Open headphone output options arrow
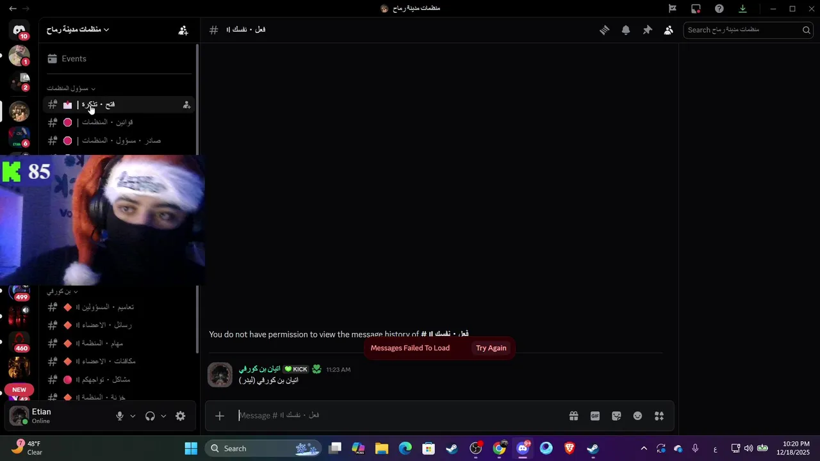This screenshot has height=461, width=820. coord(163,416)
